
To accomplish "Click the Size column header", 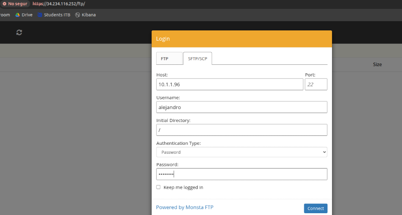I will [x=377, y=64].
